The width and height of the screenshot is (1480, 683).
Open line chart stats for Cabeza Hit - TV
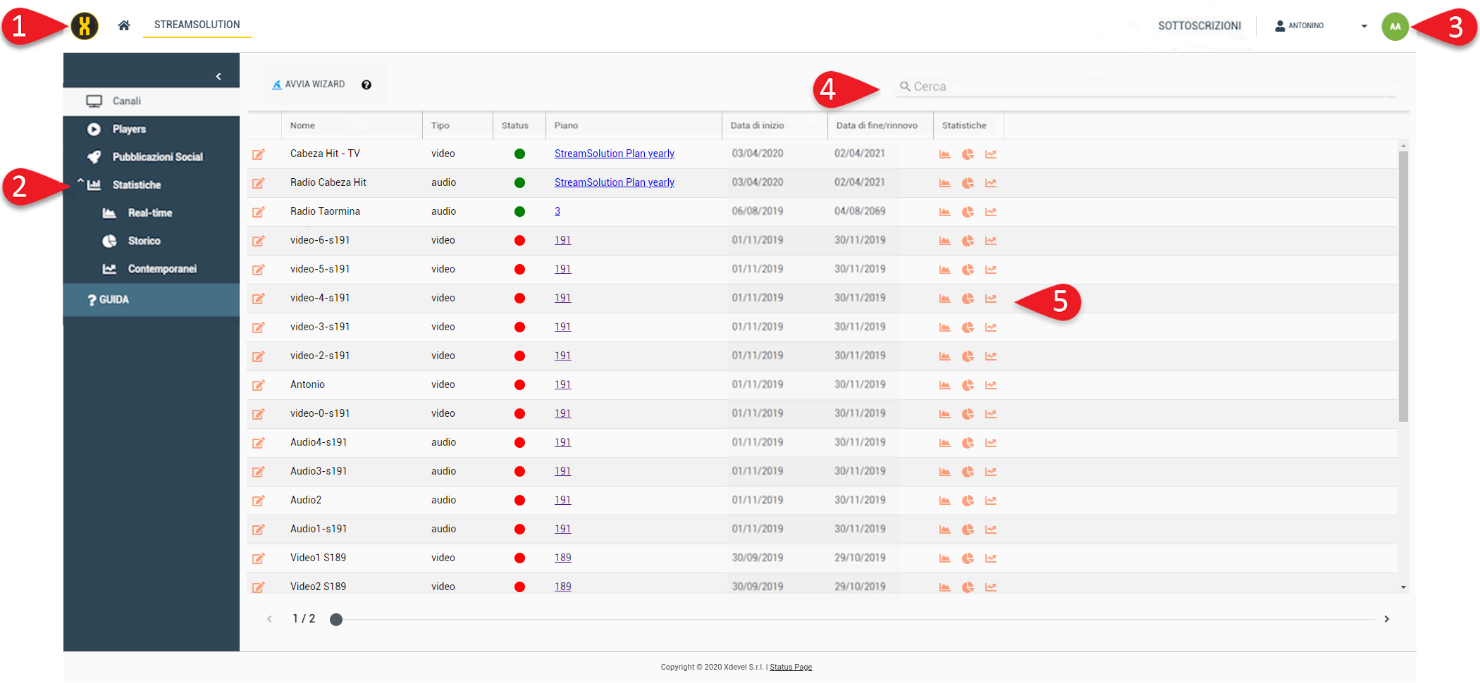click(991, 154)
